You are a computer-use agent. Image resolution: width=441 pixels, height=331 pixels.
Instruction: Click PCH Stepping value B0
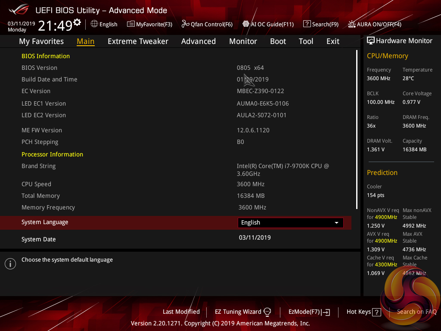[240, 142]
